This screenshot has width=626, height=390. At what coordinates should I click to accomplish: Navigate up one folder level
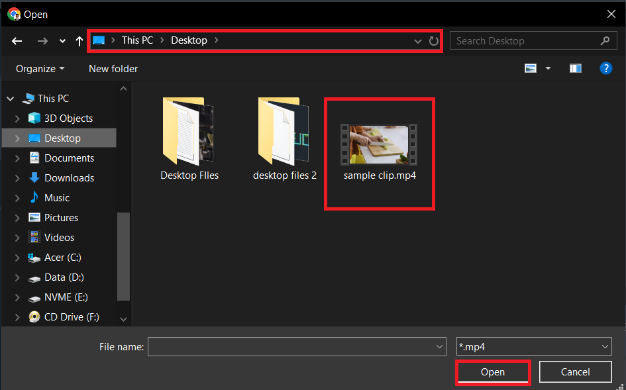point(79,40)
